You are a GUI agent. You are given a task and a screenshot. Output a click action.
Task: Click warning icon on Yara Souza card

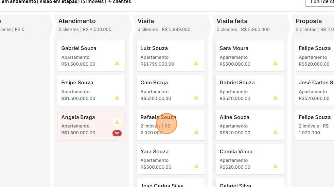tap(196, 166)
